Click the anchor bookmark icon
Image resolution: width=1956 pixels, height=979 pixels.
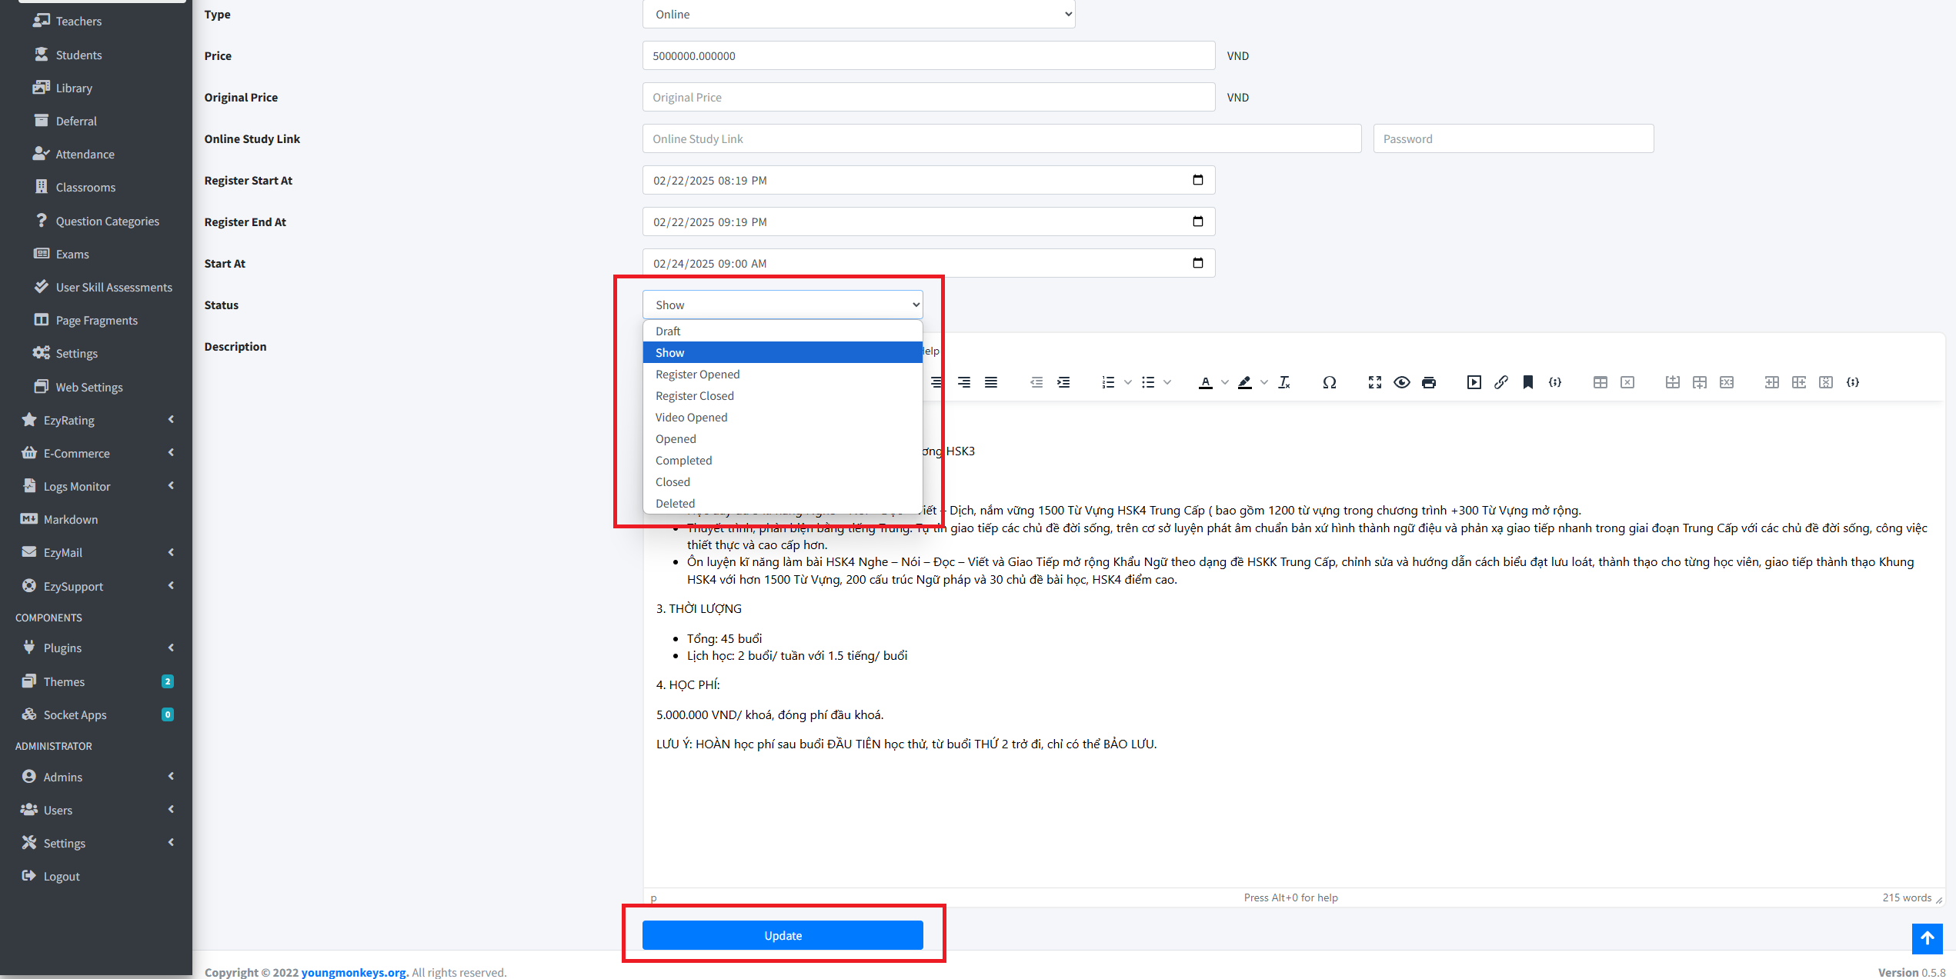coord(1527,382)
